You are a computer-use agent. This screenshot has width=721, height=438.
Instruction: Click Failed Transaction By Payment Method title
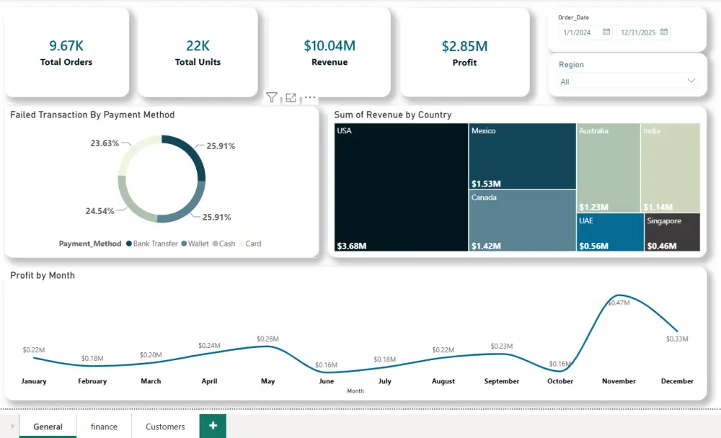(92, 115)
